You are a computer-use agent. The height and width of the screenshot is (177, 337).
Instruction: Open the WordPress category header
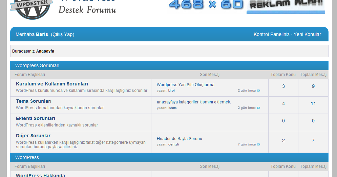click(x=27, y=157)
